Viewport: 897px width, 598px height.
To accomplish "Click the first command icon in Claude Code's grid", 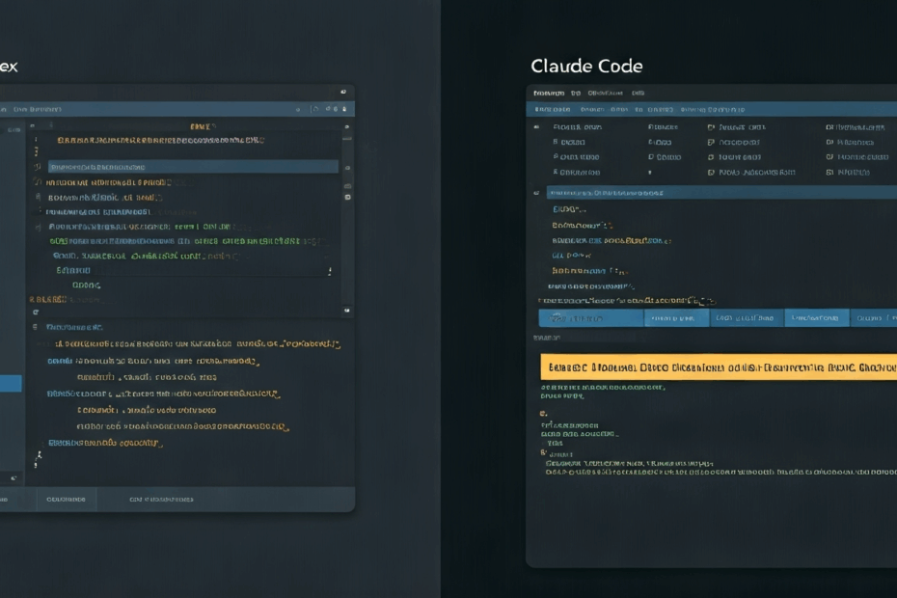I will [538, 125].
